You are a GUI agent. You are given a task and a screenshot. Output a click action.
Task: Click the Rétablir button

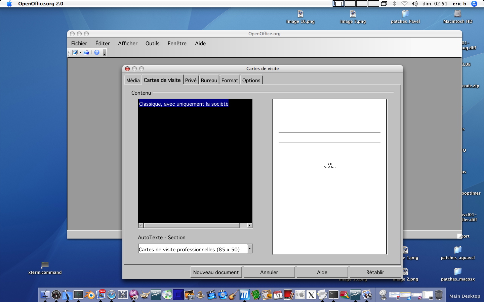[375, 272]
